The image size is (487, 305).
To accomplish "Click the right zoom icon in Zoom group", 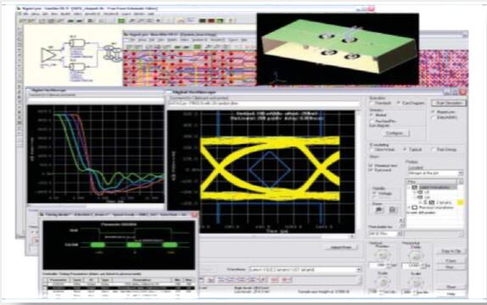I will tap(392, 210).
